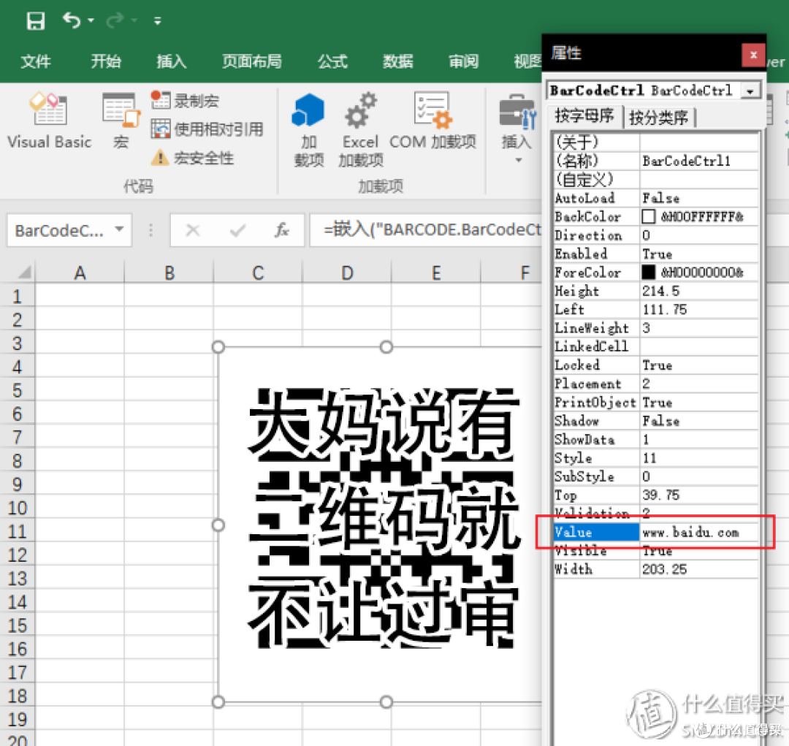Select row 5 header
This screenshot has width=789, height=746.
17,390
